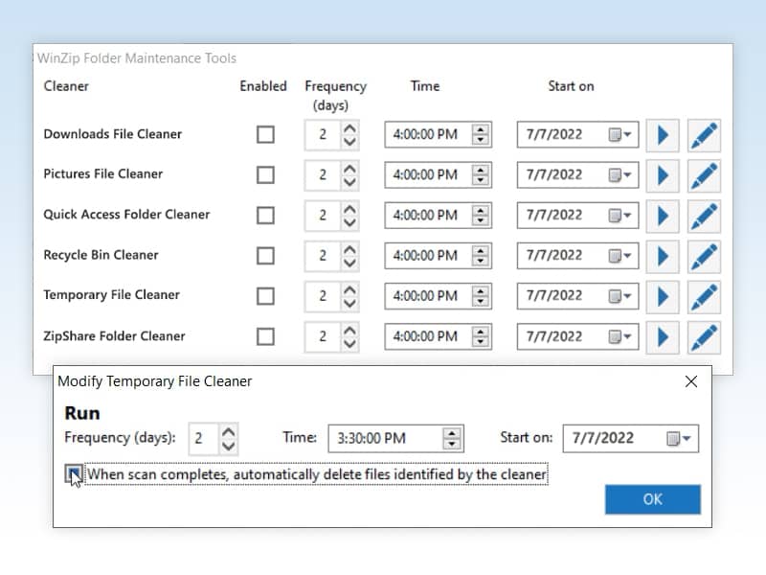Open the edit pencil for Temporary File Cleaner

(704, 296)
